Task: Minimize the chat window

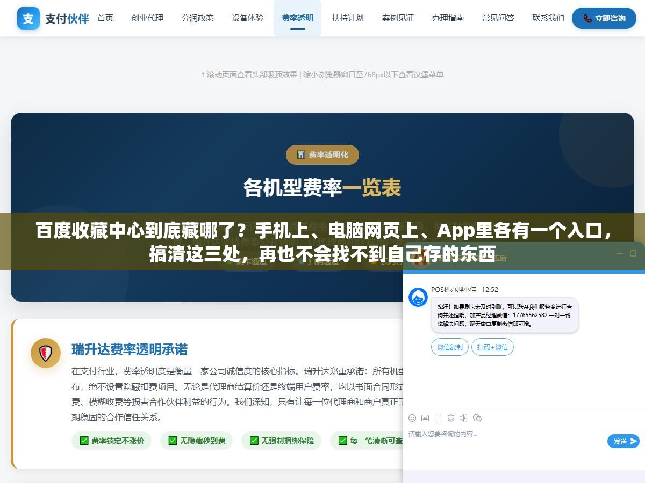Action: click(619, 253)
